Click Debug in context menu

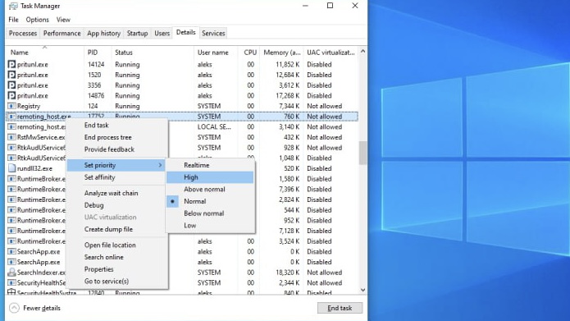(93, 205)
